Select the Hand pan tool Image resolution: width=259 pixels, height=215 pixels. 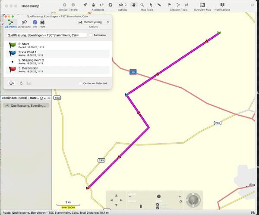(134, 5)
